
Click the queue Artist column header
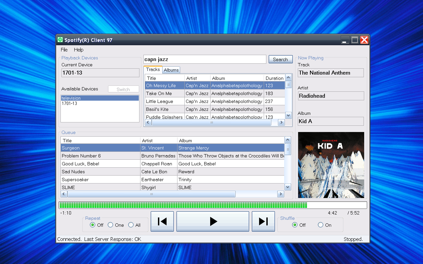pyautogui.click(x=159, y=141)
